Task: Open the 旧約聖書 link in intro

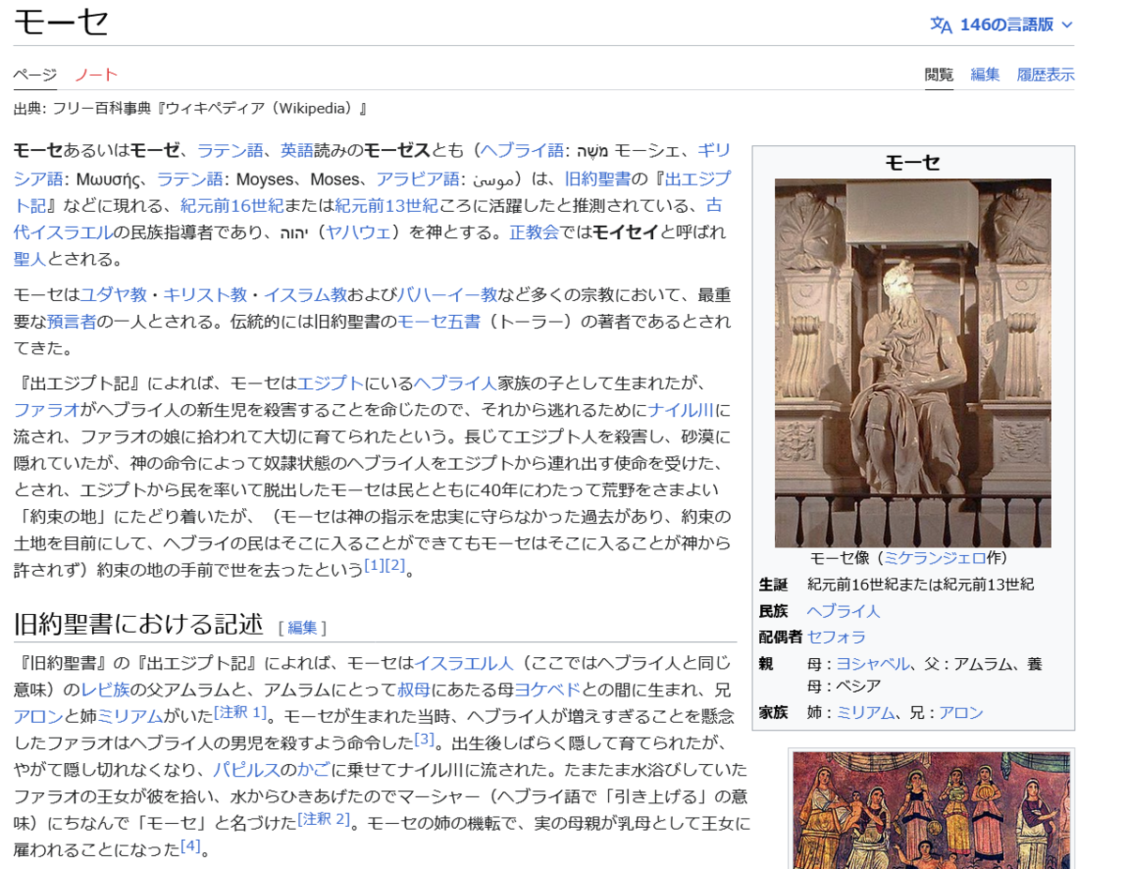Action: click(x=598, y=178)
